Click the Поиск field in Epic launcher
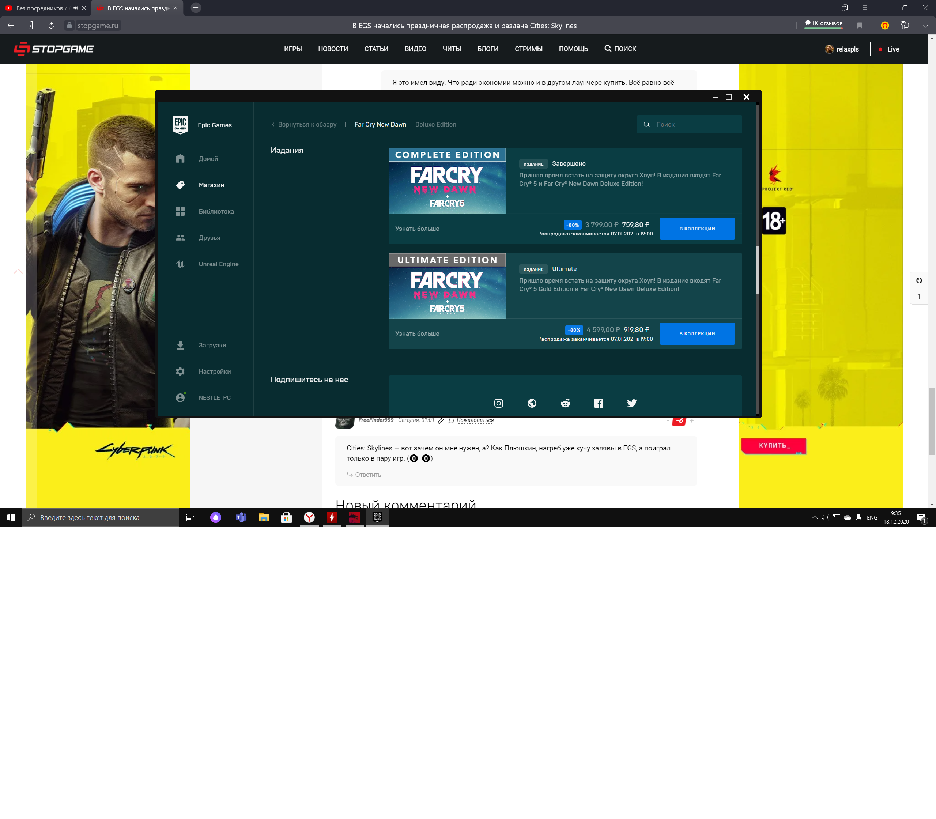Viewport: 936px width, 819px height. (689, 124)
